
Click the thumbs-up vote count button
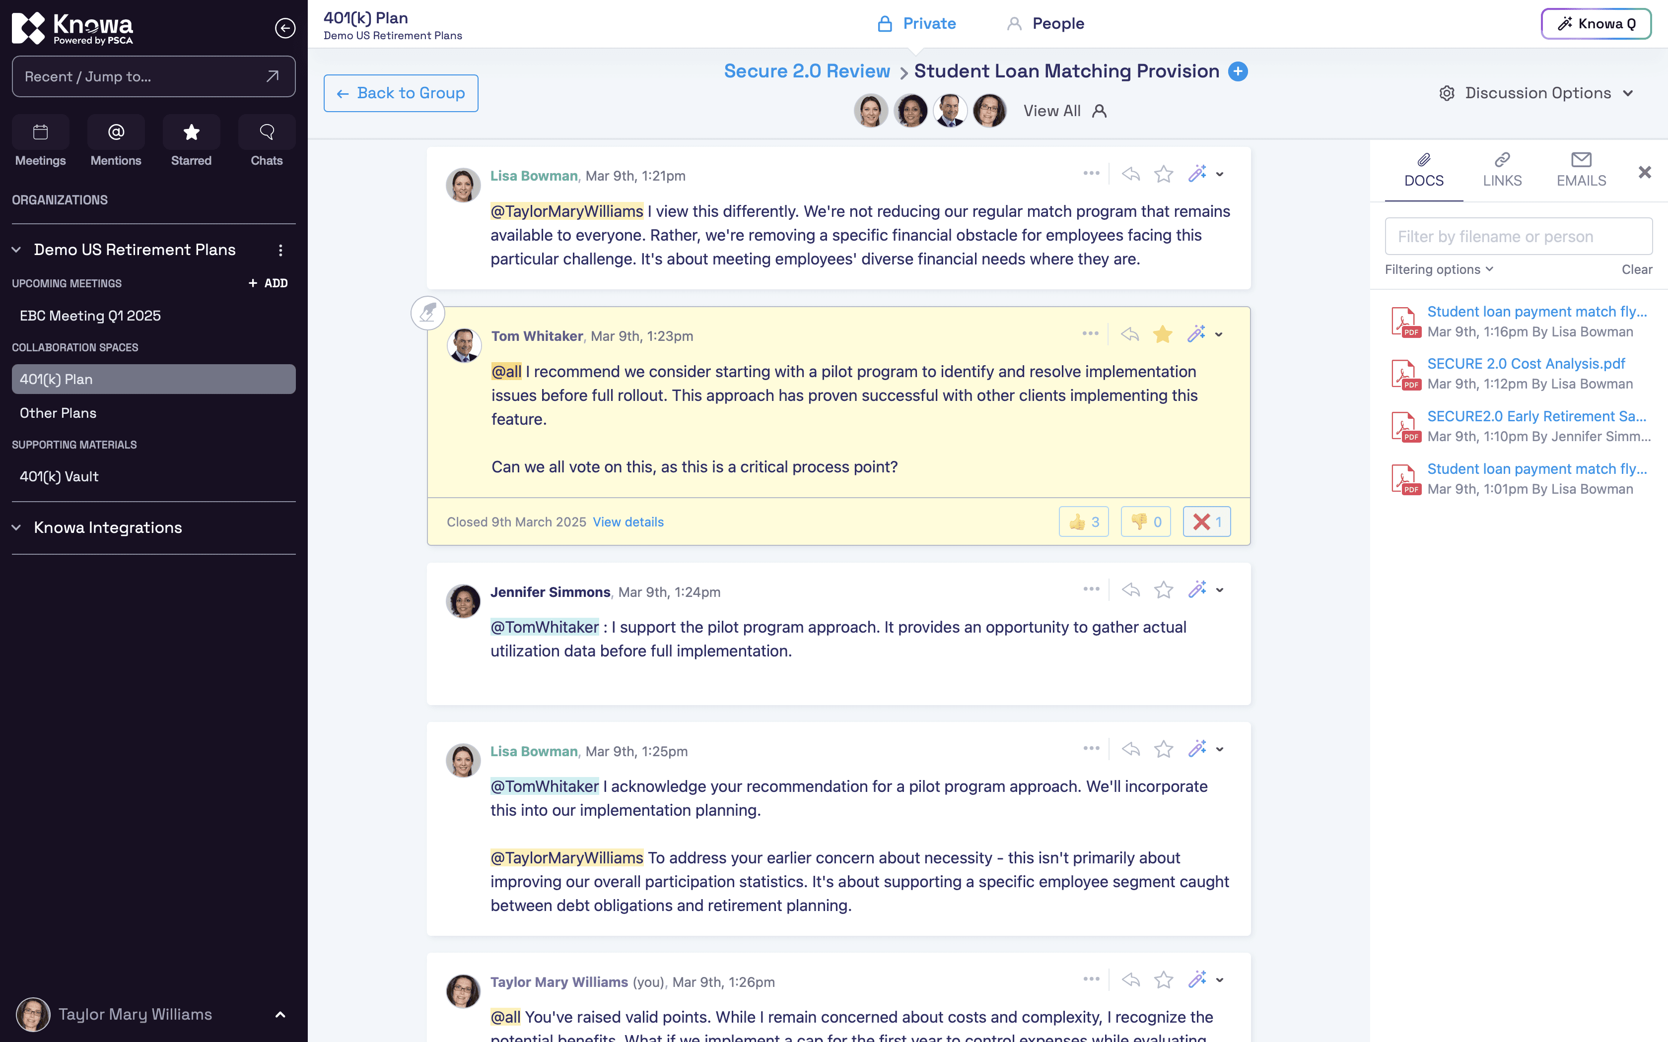[1084, 521]
